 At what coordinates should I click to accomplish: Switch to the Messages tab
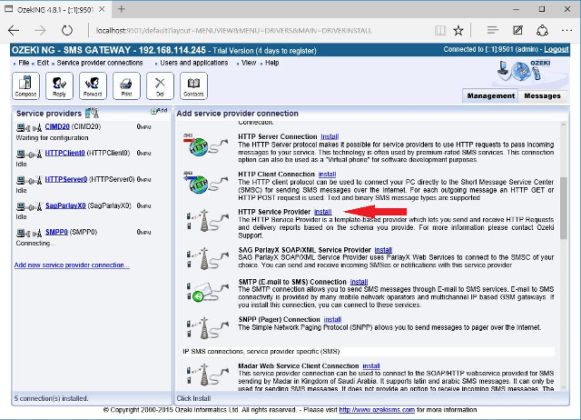543,96
